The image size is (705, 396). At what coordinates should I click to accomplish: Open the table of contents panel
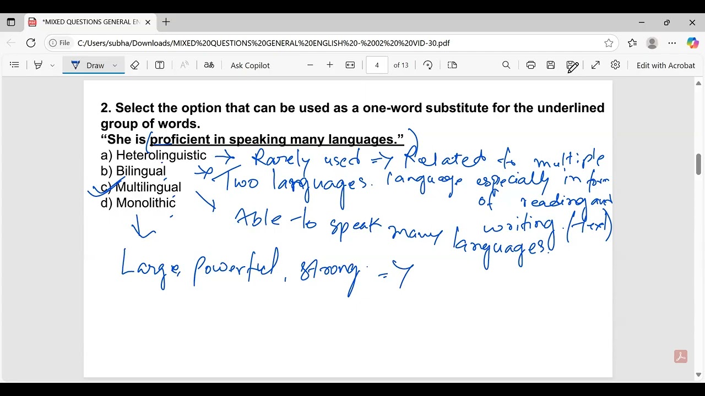(x=14, y=65)
